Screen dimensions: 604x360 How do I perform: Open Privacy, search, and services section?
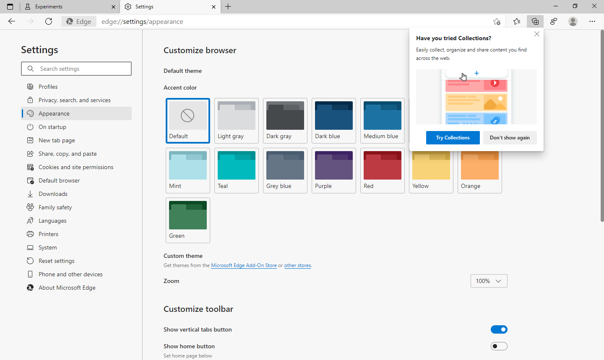click(x=76, y=100)
